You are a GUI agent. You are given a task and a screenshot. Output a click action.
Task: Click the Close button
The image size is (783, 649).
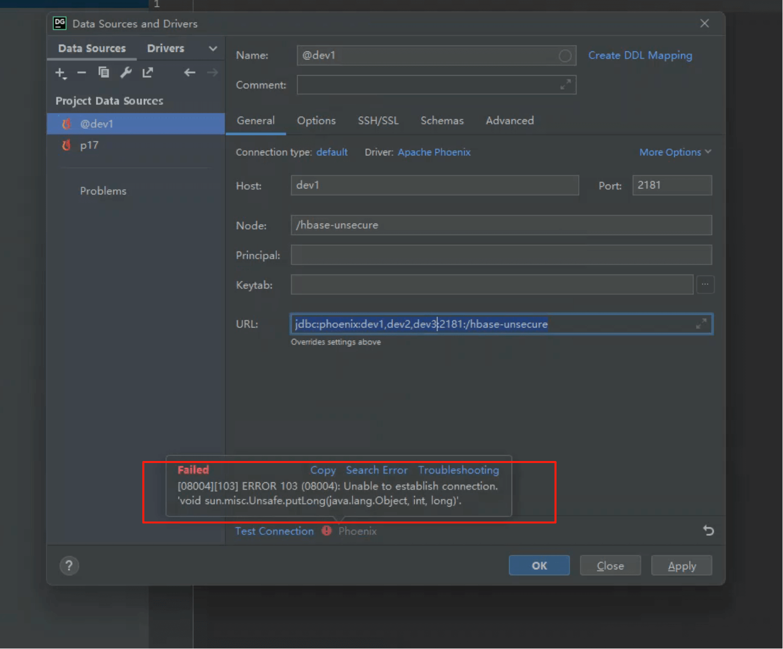pyautogui.click(x=610, y=565)
